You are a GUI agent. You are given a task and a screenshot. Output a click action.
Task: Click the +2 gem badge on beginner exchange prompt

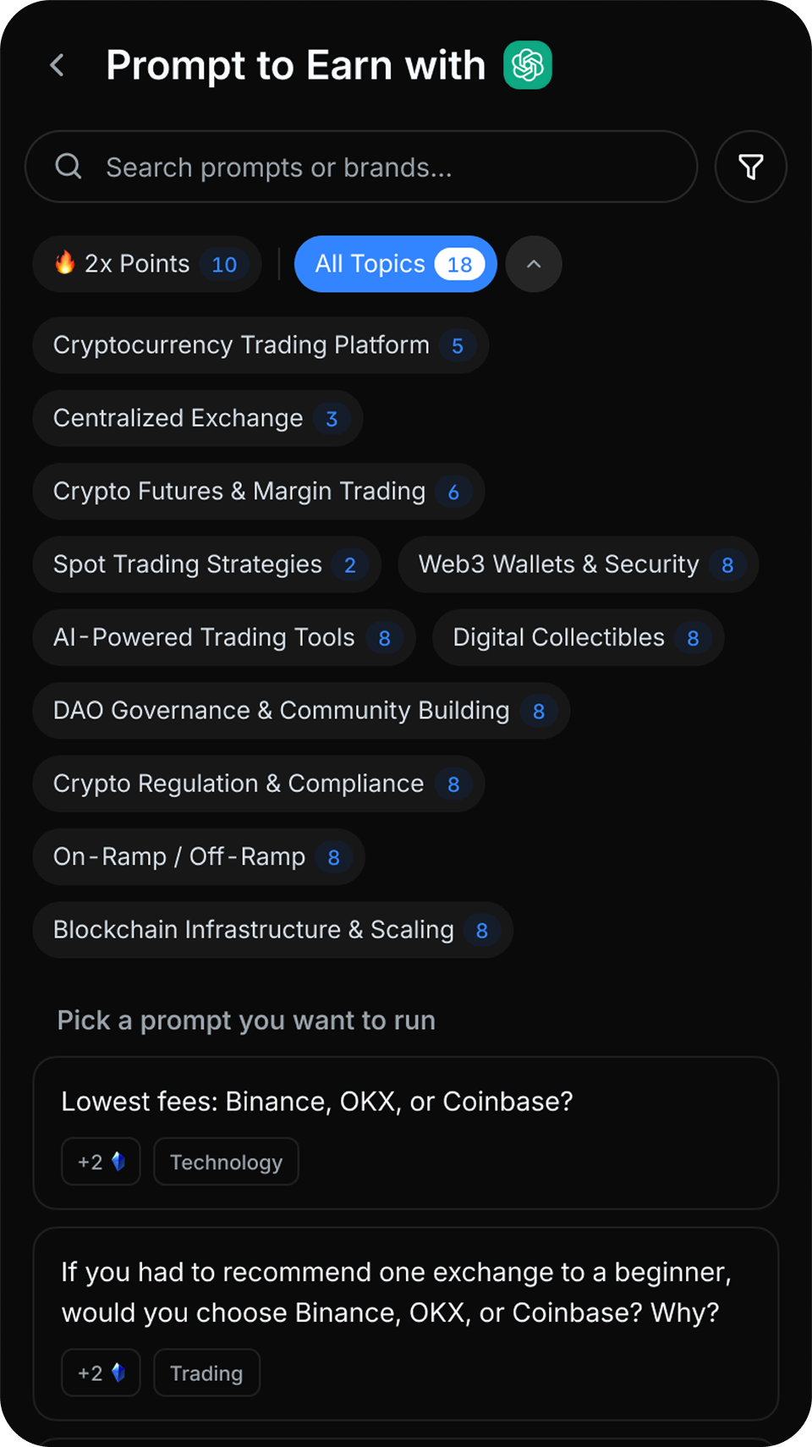(x=101, y=1373)
